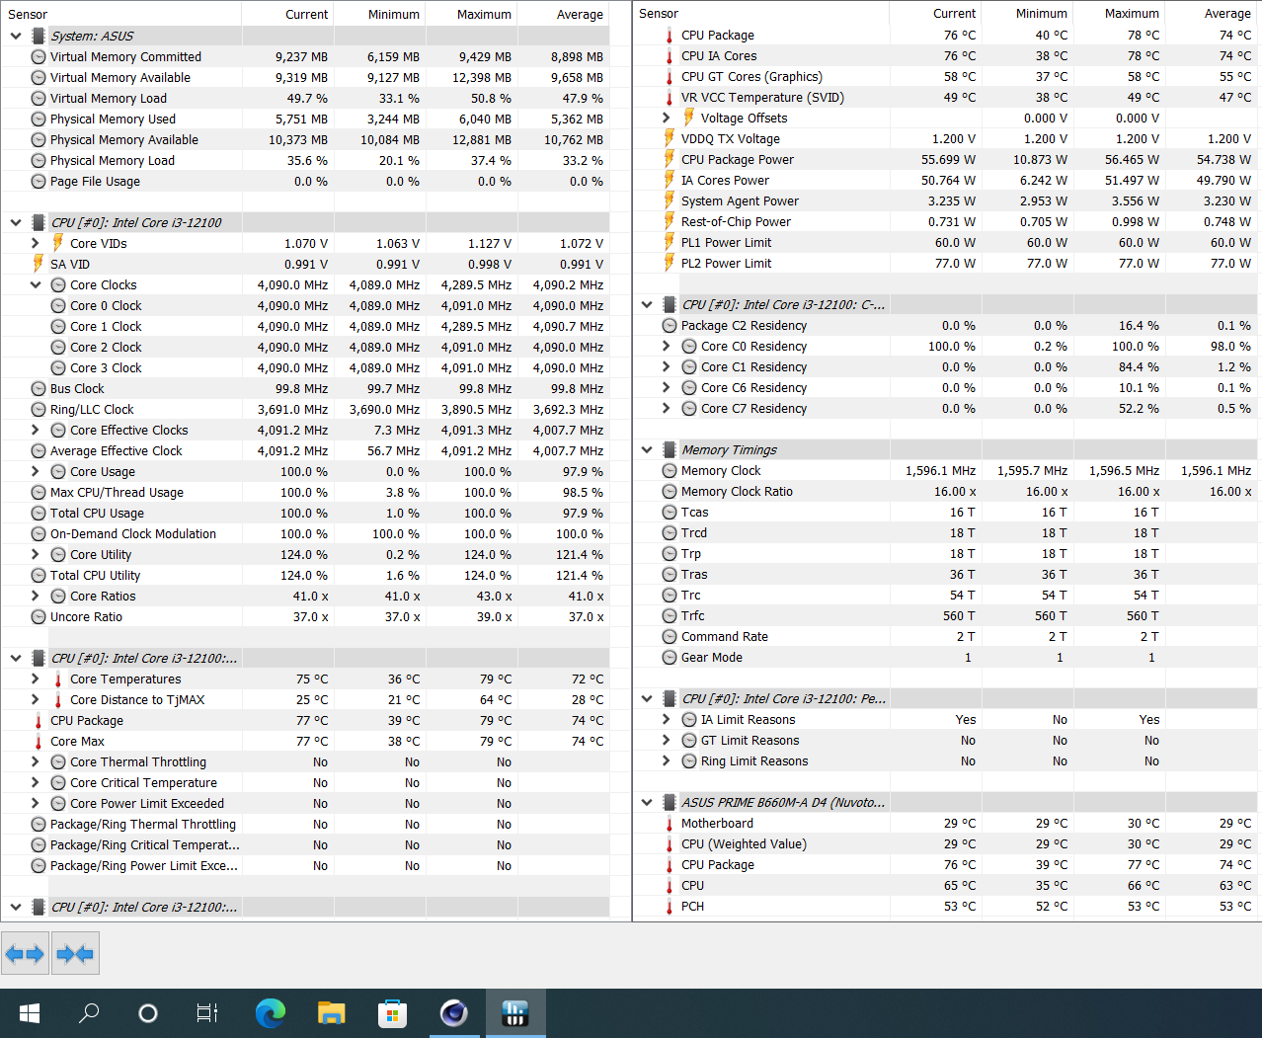Screen dimensions: 1262x1038
Task: Select the Command Rate row
Action: pyautogui.click(x=946, y=636)
